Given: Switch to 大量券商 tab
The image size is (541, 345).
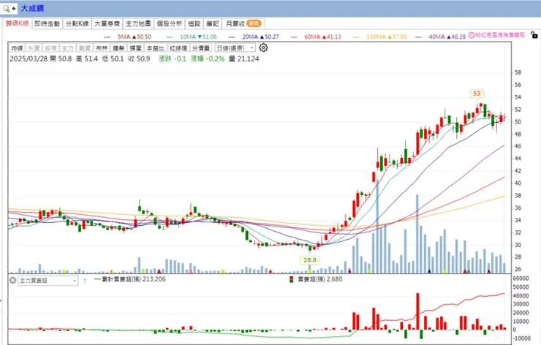Looking at the screenshot, I should [x=107, y=24].
